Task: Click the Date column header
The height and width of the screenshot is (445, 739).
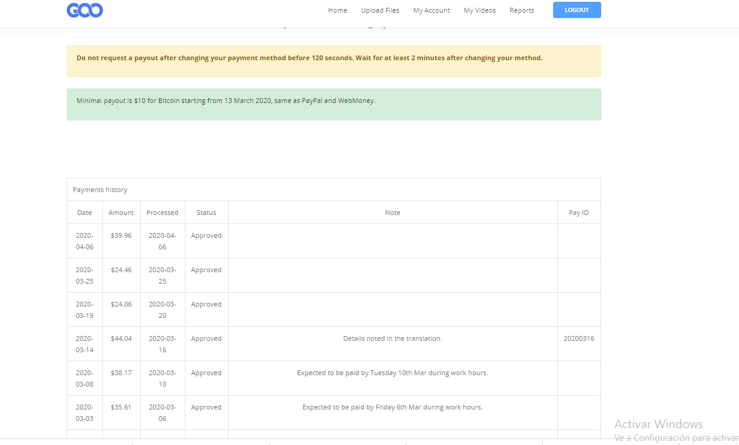Action: tap(84, 213)
